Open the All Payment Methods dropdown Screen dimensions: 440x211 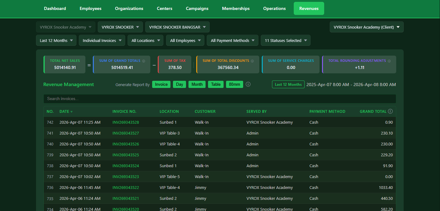[x=232, y=40]
